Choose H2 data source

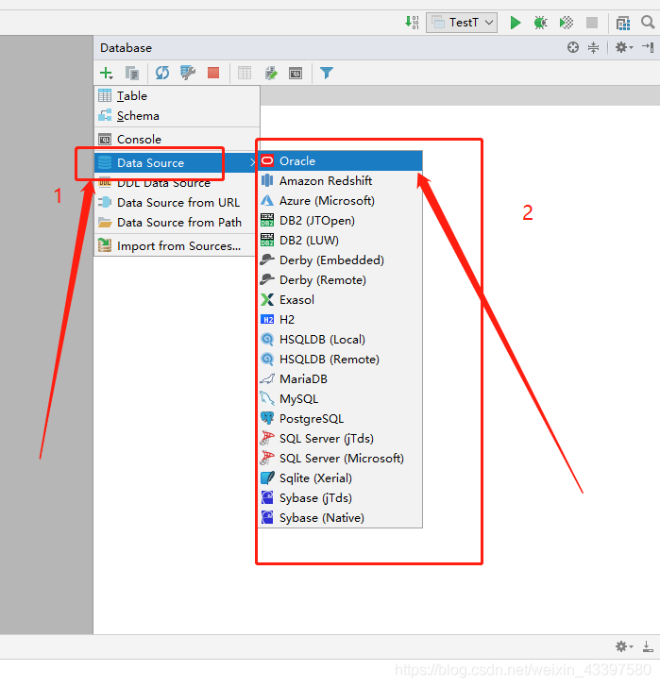tap(341, 319)
